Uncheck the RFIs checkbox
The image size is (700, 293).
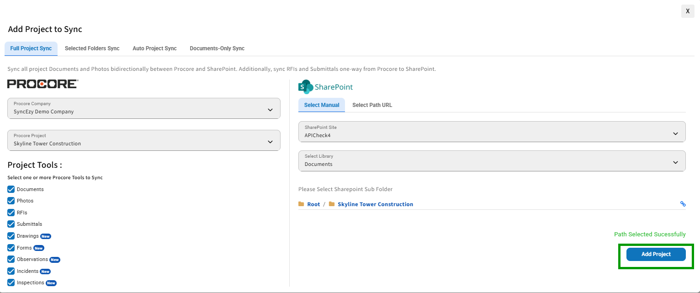pyautogui.click(x=11, y=213)
